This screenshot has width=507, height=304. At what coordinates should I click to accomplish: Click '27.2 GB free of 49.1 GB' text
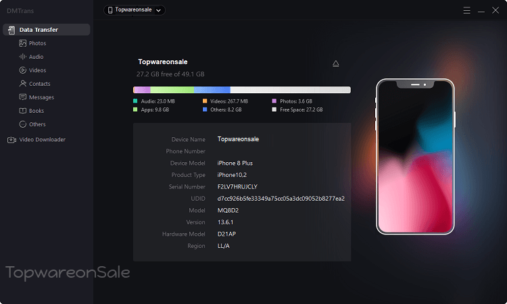170,74
